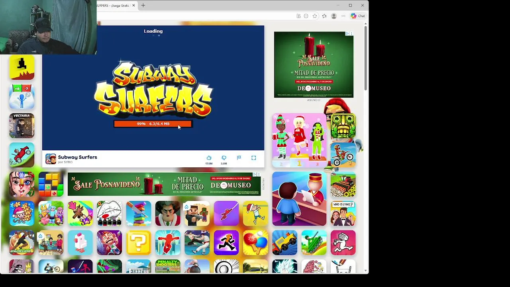This screenshot has height=287, width=510.
Task: Open the scared boy bicycle game
Action: point(109,243)
